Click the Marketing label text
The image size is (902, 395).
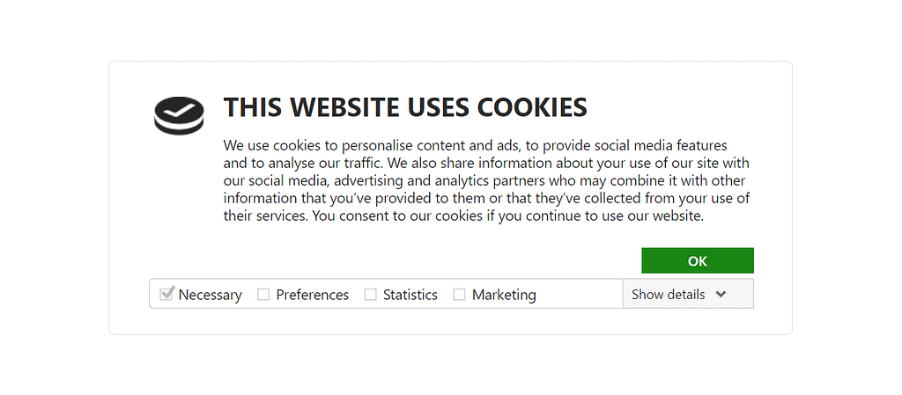point(504,296)
